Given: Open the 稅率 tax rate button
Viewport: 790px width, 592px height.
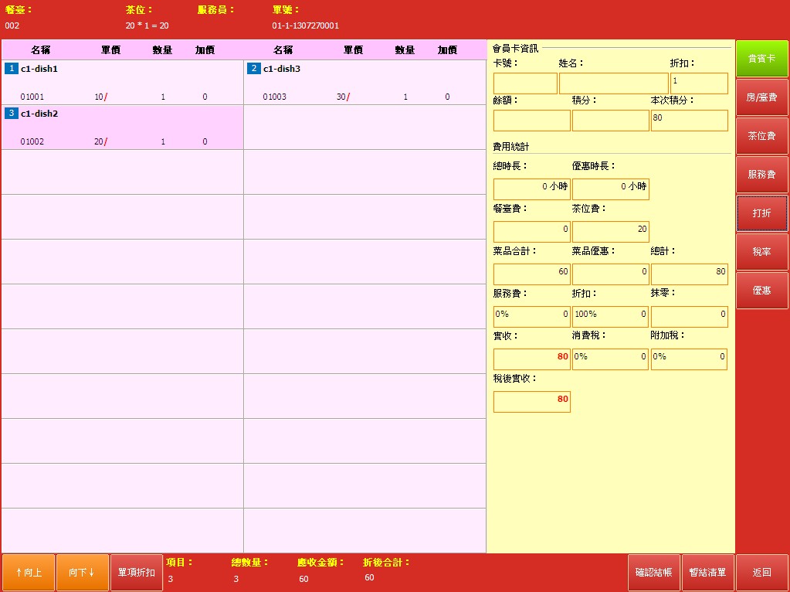Looking at the screenshot, I should coord(761,252).
